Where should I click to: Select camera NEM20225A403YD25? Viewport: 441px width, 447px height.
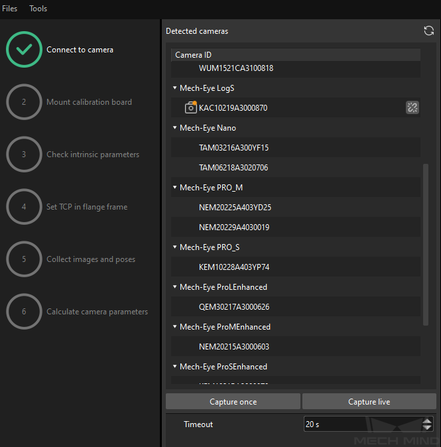tap(296, 207)
